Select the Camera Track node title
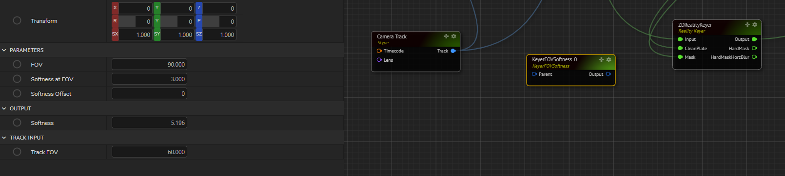The width and height of the screenshot is (785, 176). tap(392, 36)
